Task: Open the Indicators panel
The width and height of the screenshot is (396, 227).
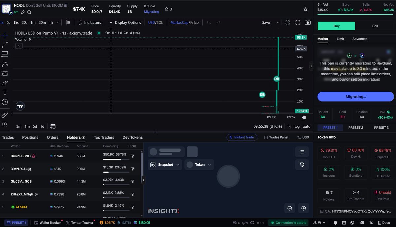Action: 89,22
